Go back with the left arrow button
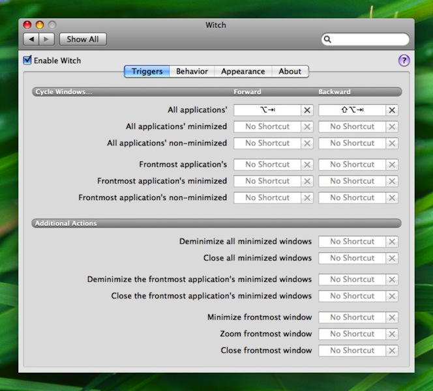Screen dimensions: 433x391 click(32, 39)
